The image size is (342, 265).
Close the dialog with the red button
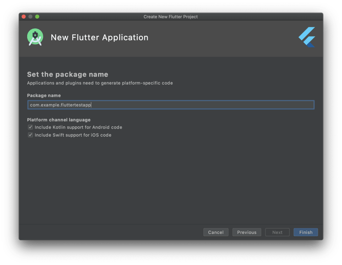(x=24, y=17)
